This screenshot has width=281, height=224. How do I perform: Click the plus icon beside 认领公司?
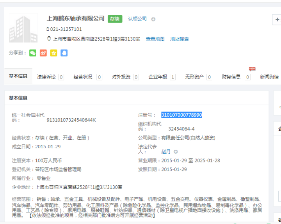[153, 19]
